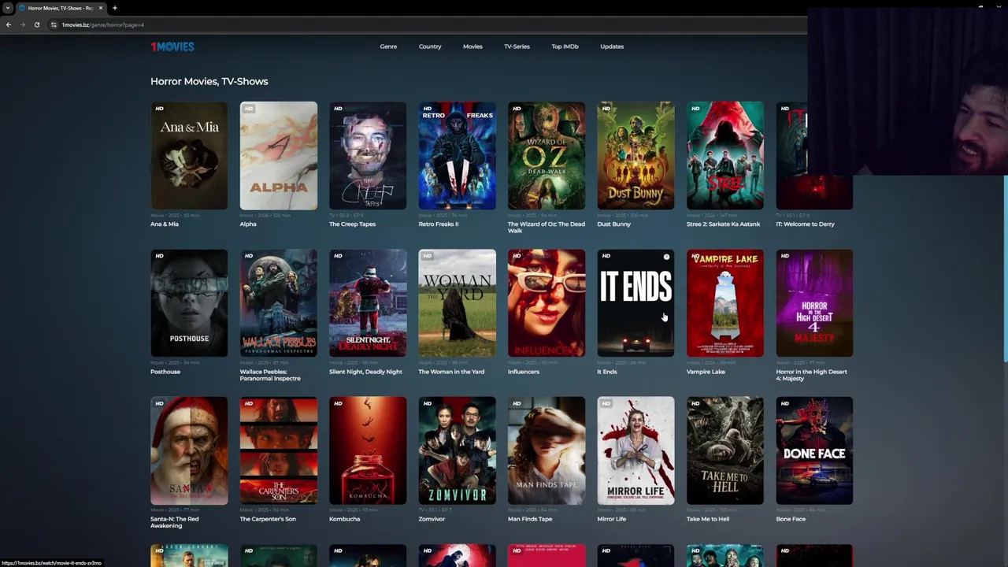Open the TV-Series menu item
Viewport: 1008px width, 567px height.
[x=517, y=46]
